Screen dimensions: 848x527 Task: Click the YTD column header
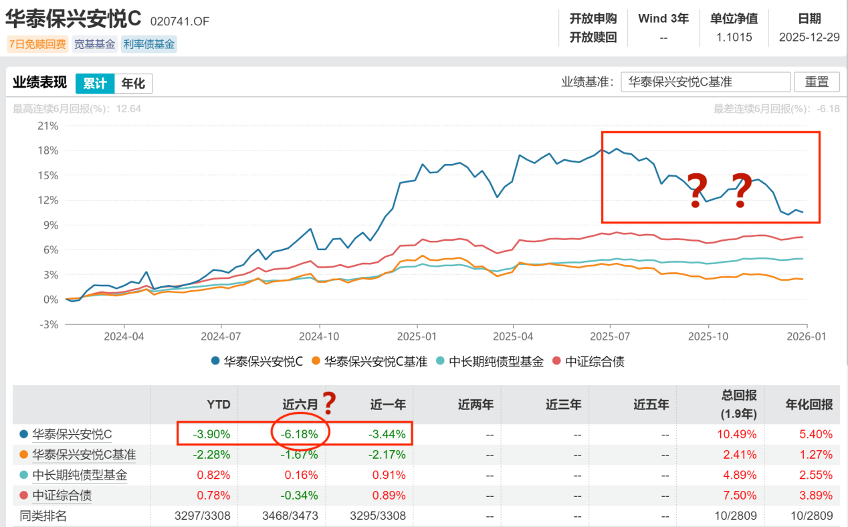pos(219,404)
